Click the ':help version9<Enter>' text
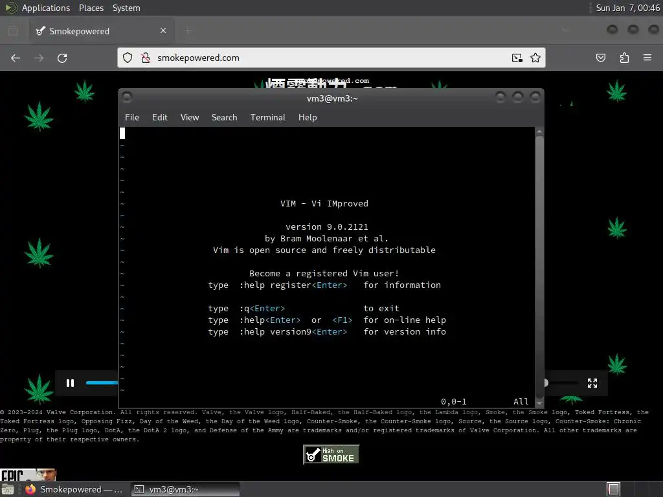This screenshot has width=663, height=497. click(x=293, y=332)
